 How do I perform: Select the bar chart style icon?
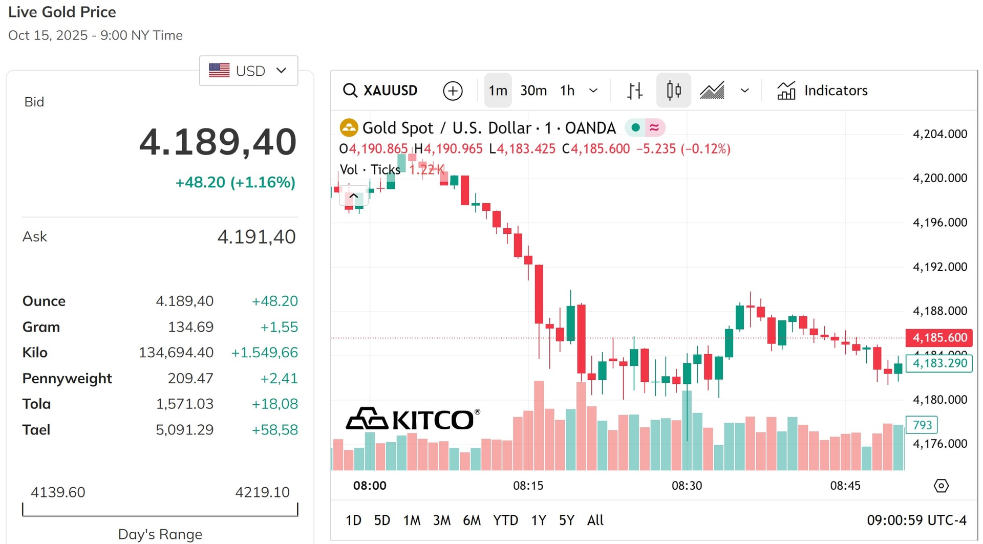click(x=635, y=91)
